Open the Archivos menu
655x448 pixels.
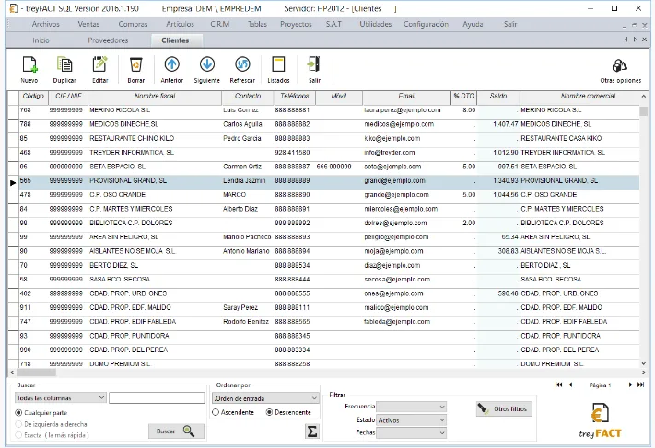click(45, 24)
